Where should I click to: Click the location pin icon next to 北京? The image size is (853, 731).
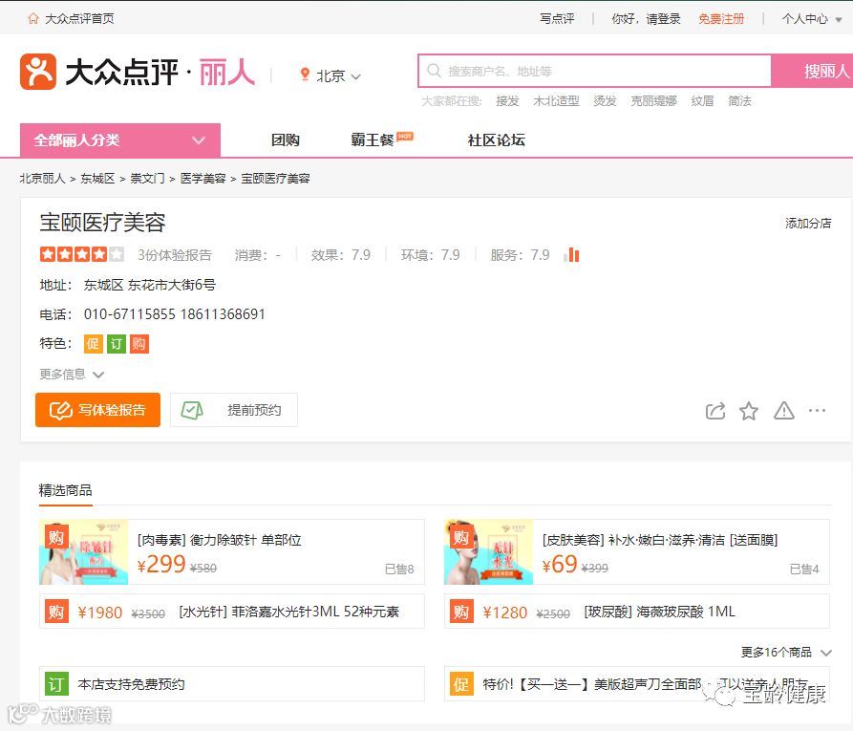point(305,75)
